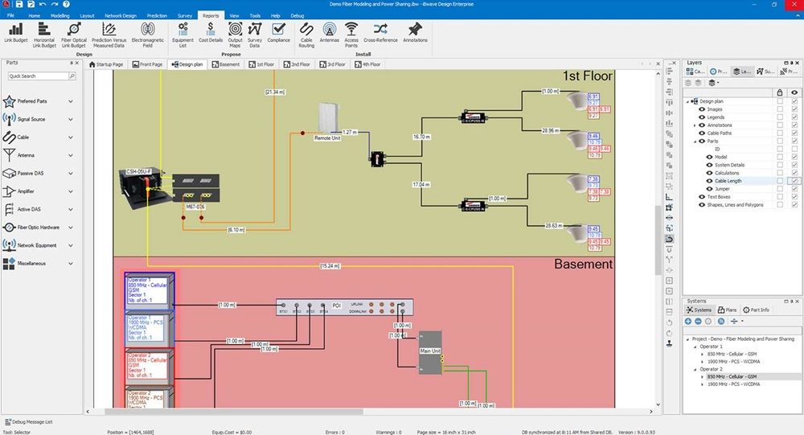
Task: Expand the Annotations layer tree node
Action: tap(695, 125)
